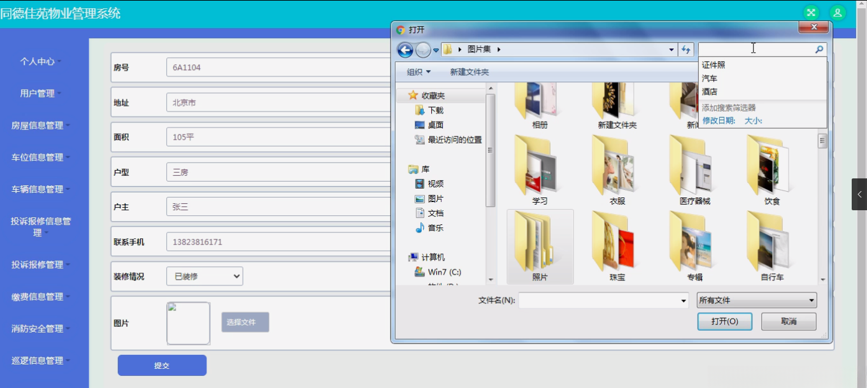Open 用户管理 sidebar menu
This screenshot has width=867, height=388.
point(41,94)
